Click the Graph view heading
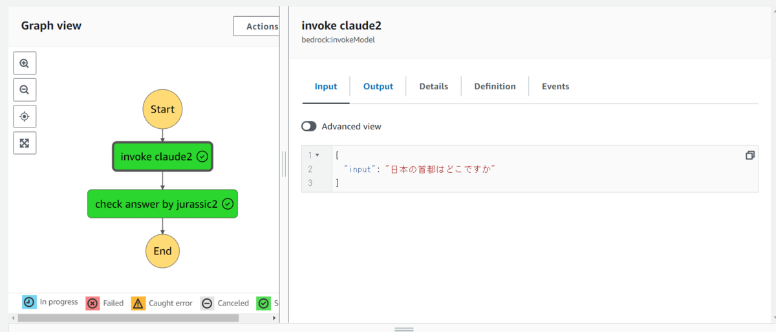776x332 pixels. [51, 26]
